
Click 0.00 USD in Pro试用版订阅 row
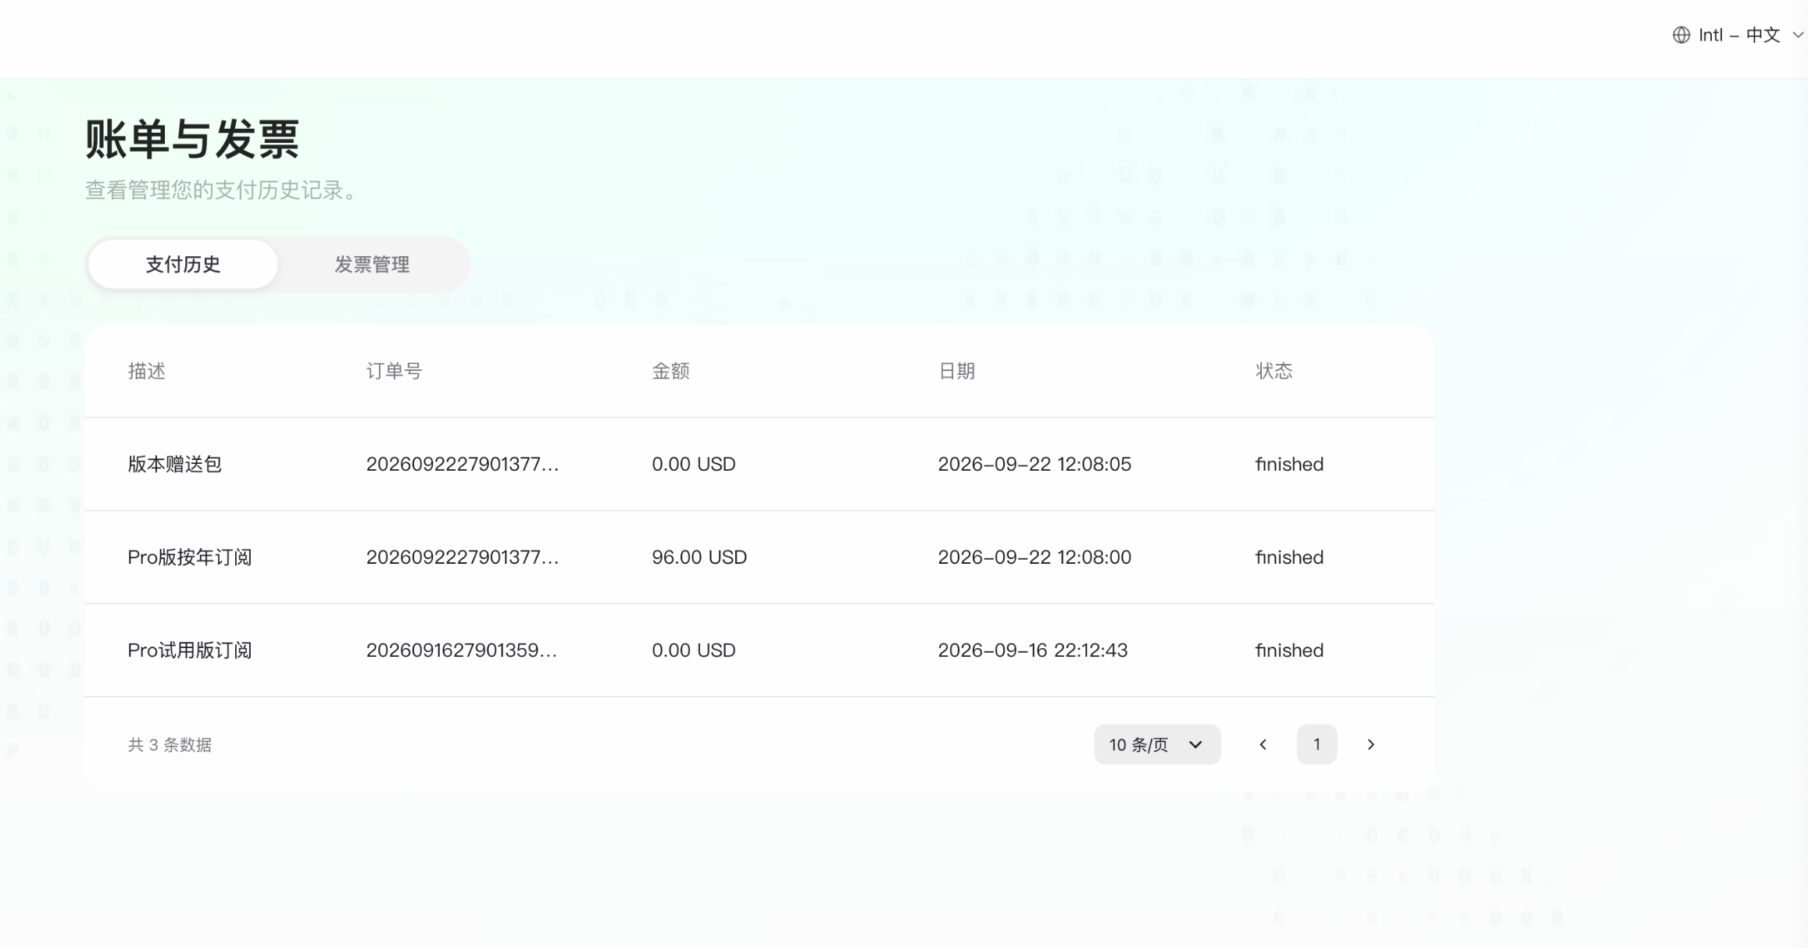694,650
